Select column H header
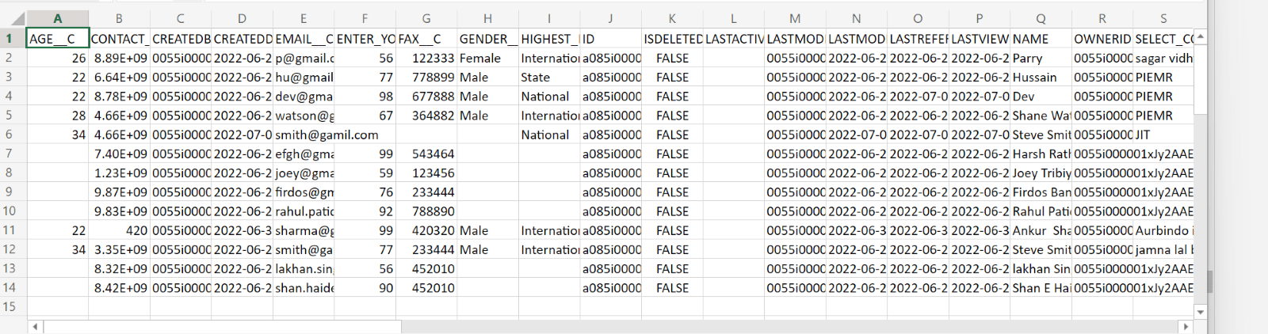This screenshot has height=334, width=1268. click(487, 19)
